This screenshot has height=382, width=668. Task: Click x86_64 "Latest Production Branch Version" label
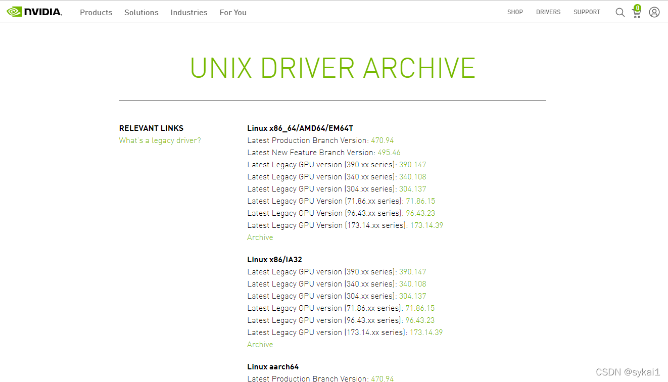tap(307, 140)
